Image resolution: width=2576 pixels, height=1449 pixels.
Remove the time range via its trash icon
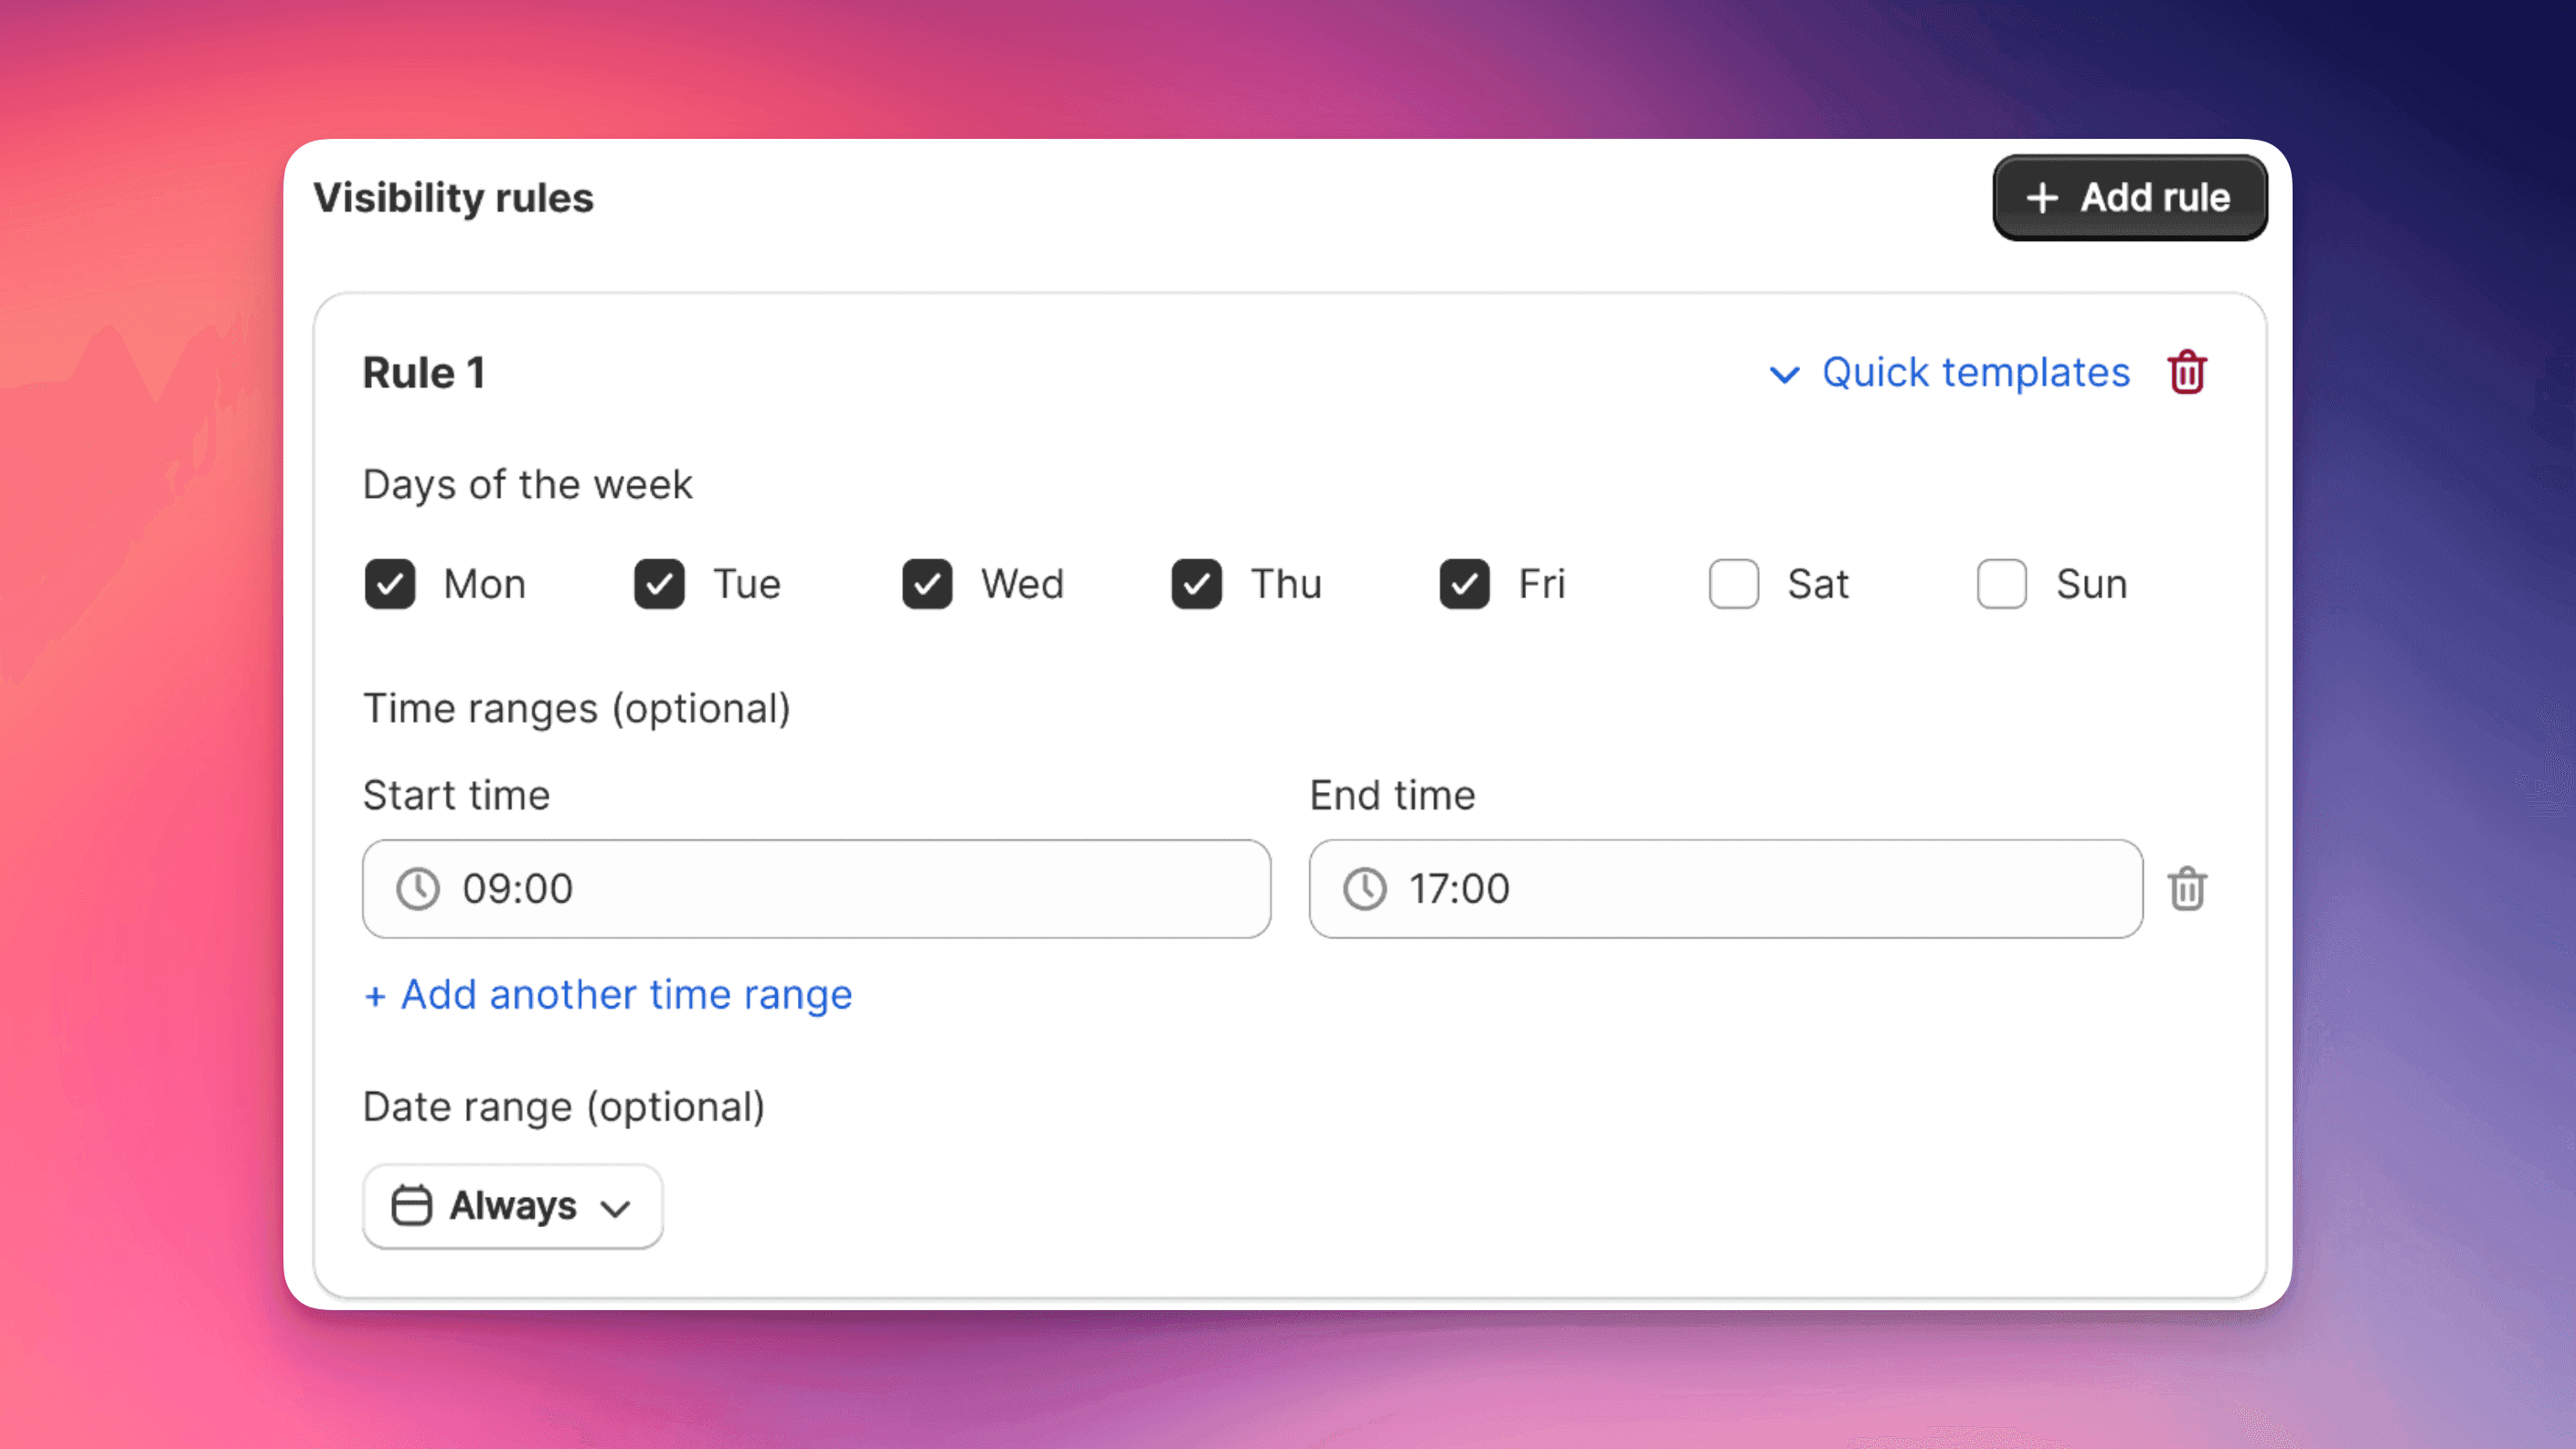pos(2187,888)
